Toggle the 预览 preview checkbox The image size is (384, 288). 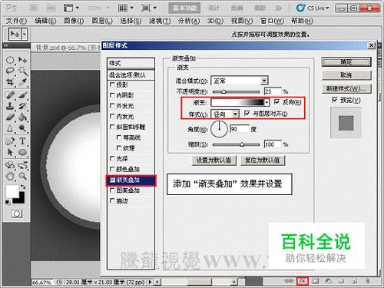[335, 100]
